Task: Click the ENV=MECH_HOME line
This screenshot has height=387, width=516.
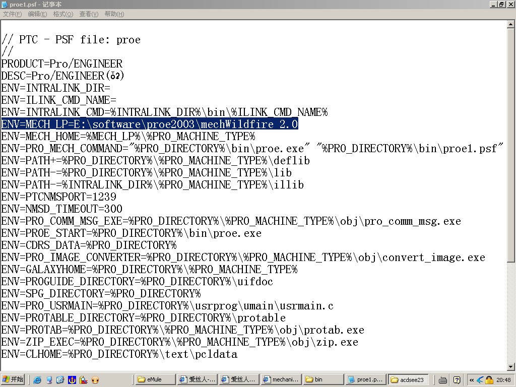Action: (128, 136)
